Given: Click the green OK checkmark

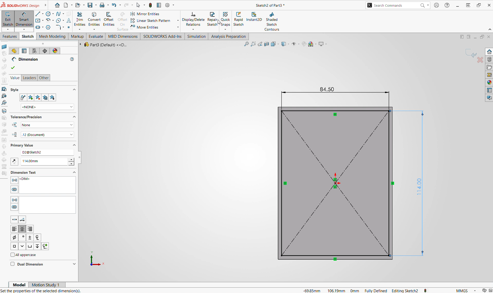Looking at the screenshot, I should (13, 68).
